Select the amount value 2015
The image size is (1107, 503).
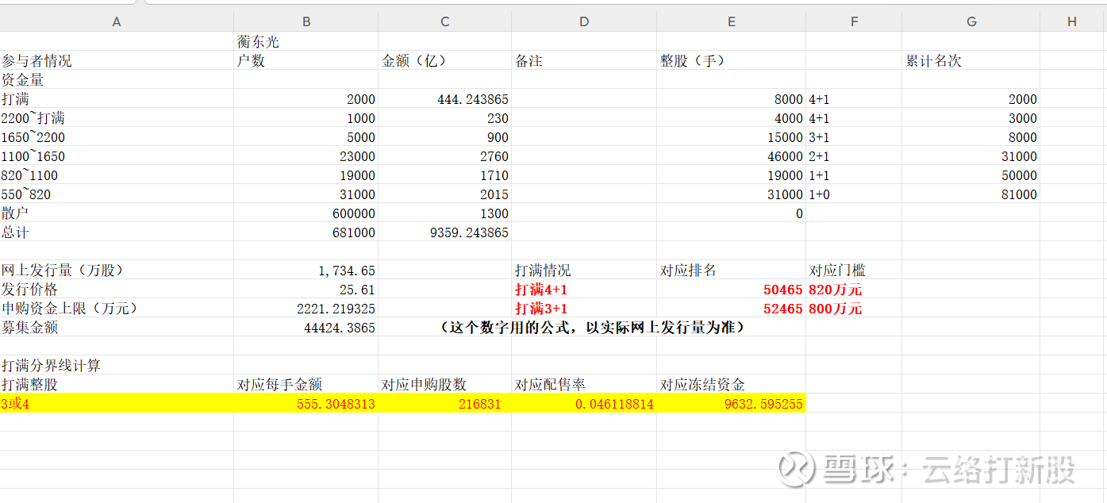click(444, 194)
